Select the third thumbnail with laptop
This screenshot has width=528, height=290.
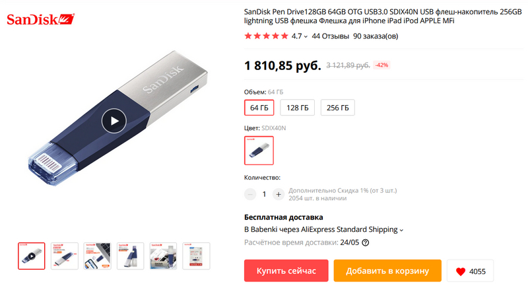pyautogui.click(x=97, y=256)
